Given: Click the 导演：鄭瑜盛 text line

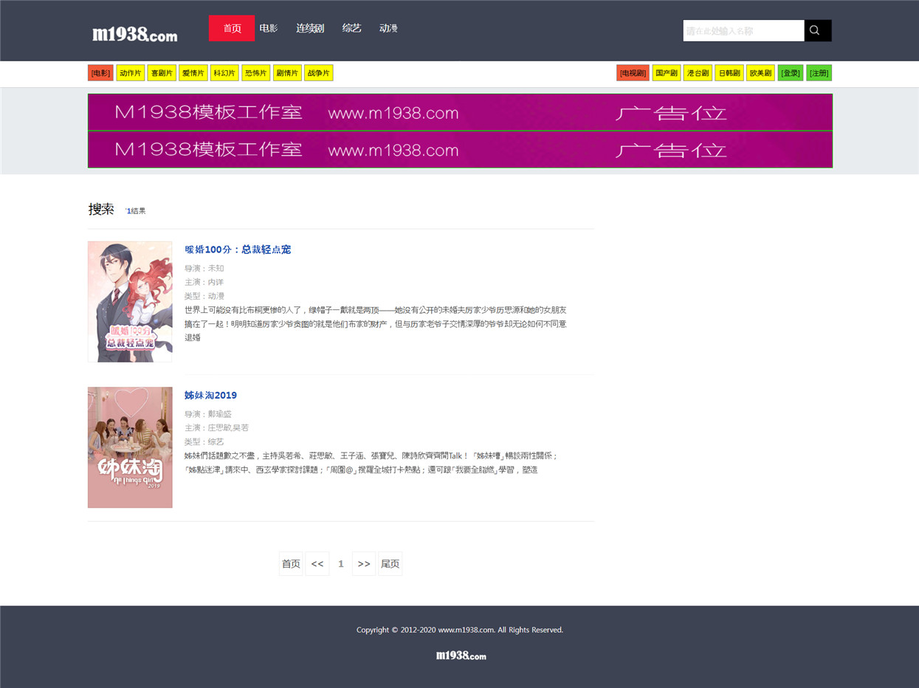Looking at the screenshot, I should click(x=208, y=414).
